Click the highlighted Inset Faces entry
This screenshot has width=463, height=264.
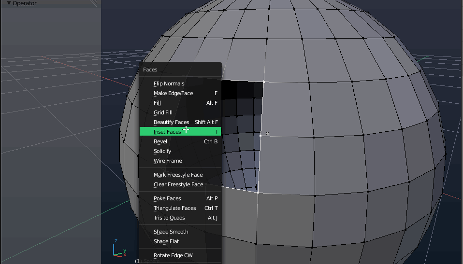pos(180,132)
